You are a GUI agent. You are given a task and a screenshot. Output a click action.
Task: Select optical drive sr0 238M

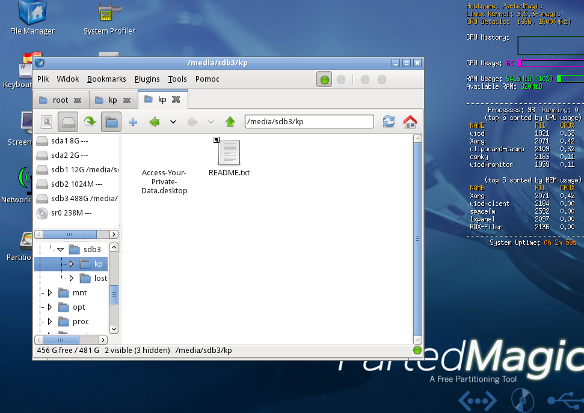pos(77,213)
